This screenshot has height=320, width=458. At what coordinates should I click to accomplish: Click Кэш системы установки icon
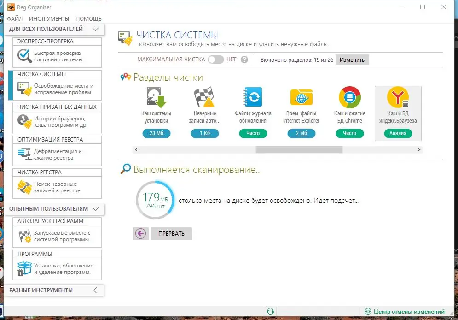156,97
